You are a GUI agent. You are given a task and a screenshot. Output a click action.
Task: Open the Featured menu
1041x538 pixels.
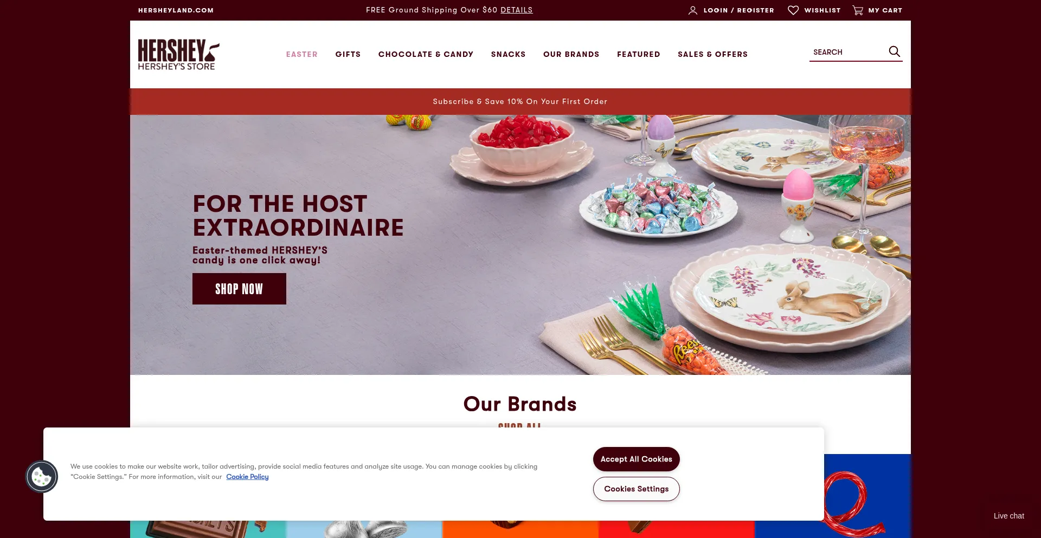639,54
